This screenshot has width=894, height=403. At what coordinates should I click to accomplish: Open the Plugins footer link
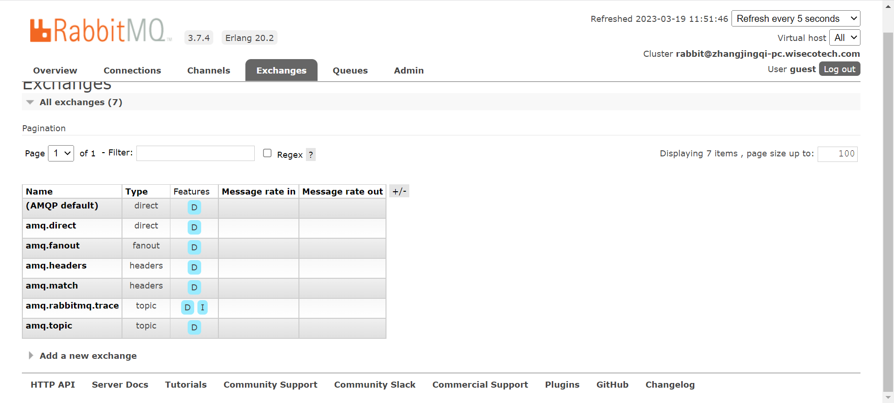pos(562,384)
